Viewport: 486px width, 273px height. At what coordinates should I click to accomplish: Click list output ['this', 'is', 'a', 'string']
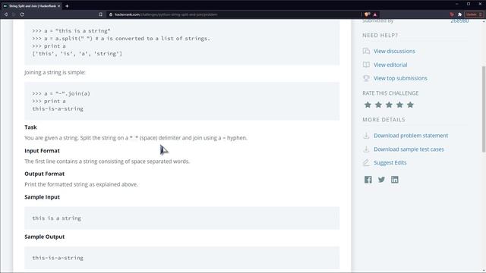coord(77,54)
